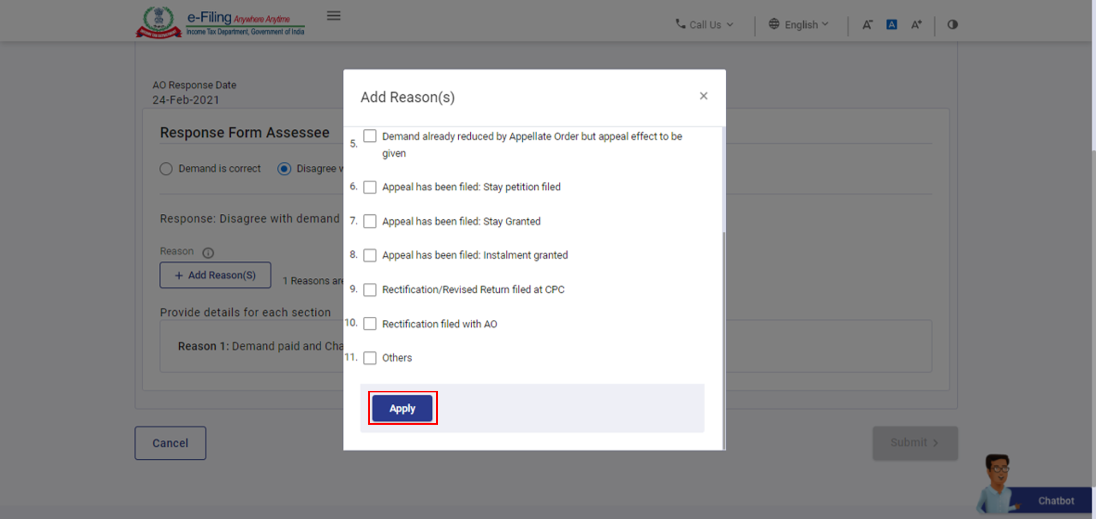The height and width of the screenshot is (519, 1096).
Task: Select 'Demand is correct' radio button
Action: [166, 169]
